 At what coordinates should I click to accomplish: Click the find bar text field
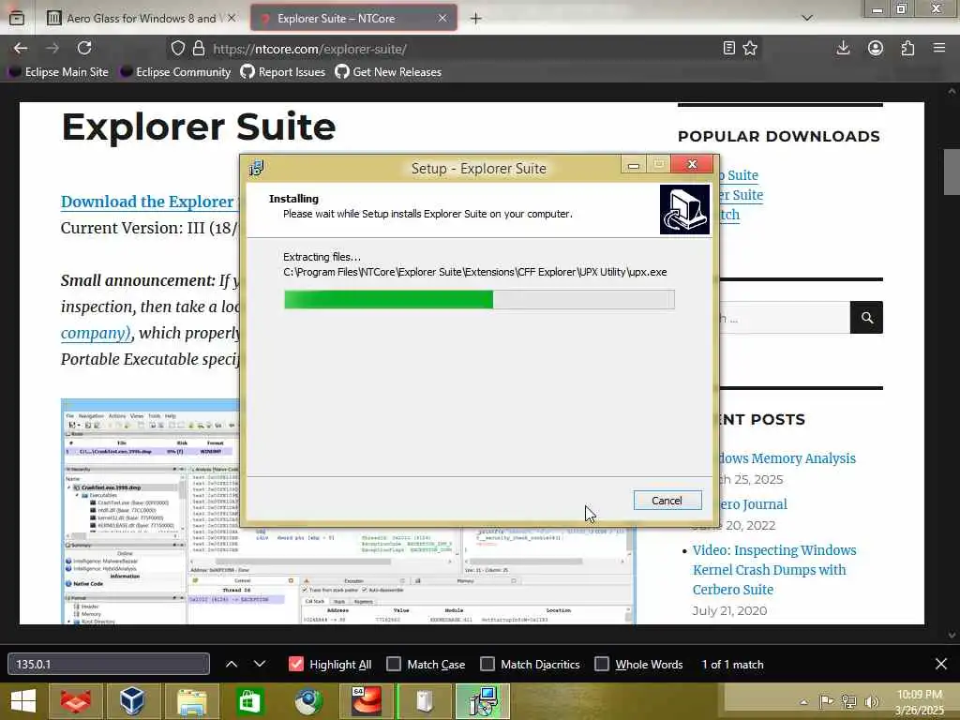[109, 664]
